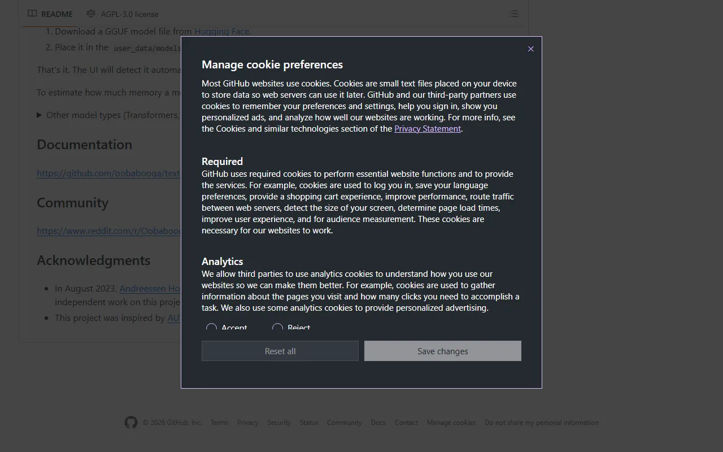Select Accept radio for Analytics cookies
Screen dimensions: 723x452
211,328
